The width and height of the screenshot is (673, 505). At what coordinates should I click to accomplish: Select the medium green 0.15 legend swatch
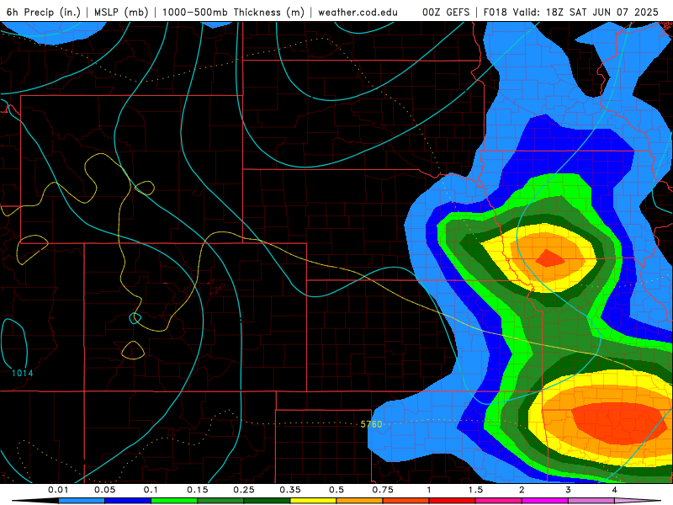pyautogui.click(x=220, y=501)
